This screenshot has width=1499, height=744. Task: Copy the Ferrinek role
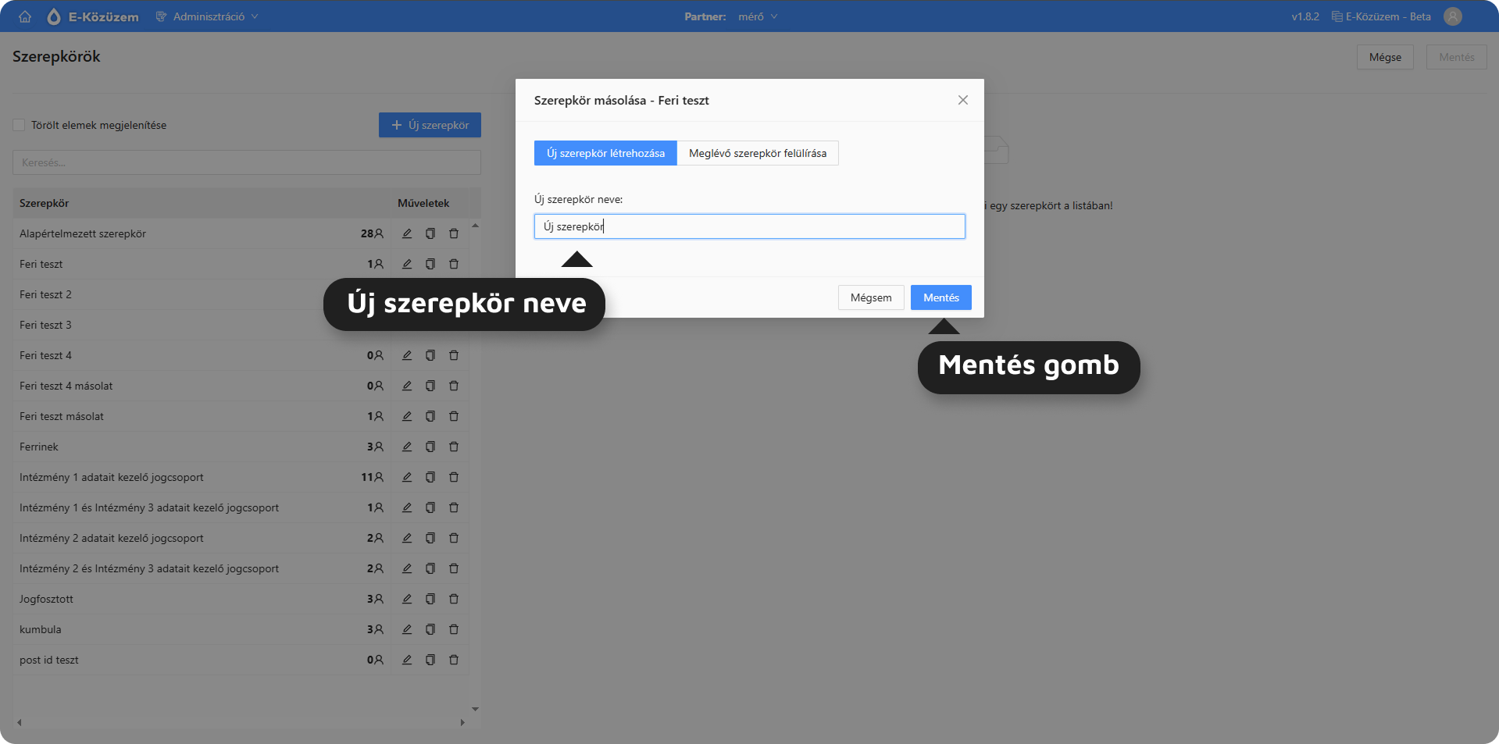(x=430, y=447)
